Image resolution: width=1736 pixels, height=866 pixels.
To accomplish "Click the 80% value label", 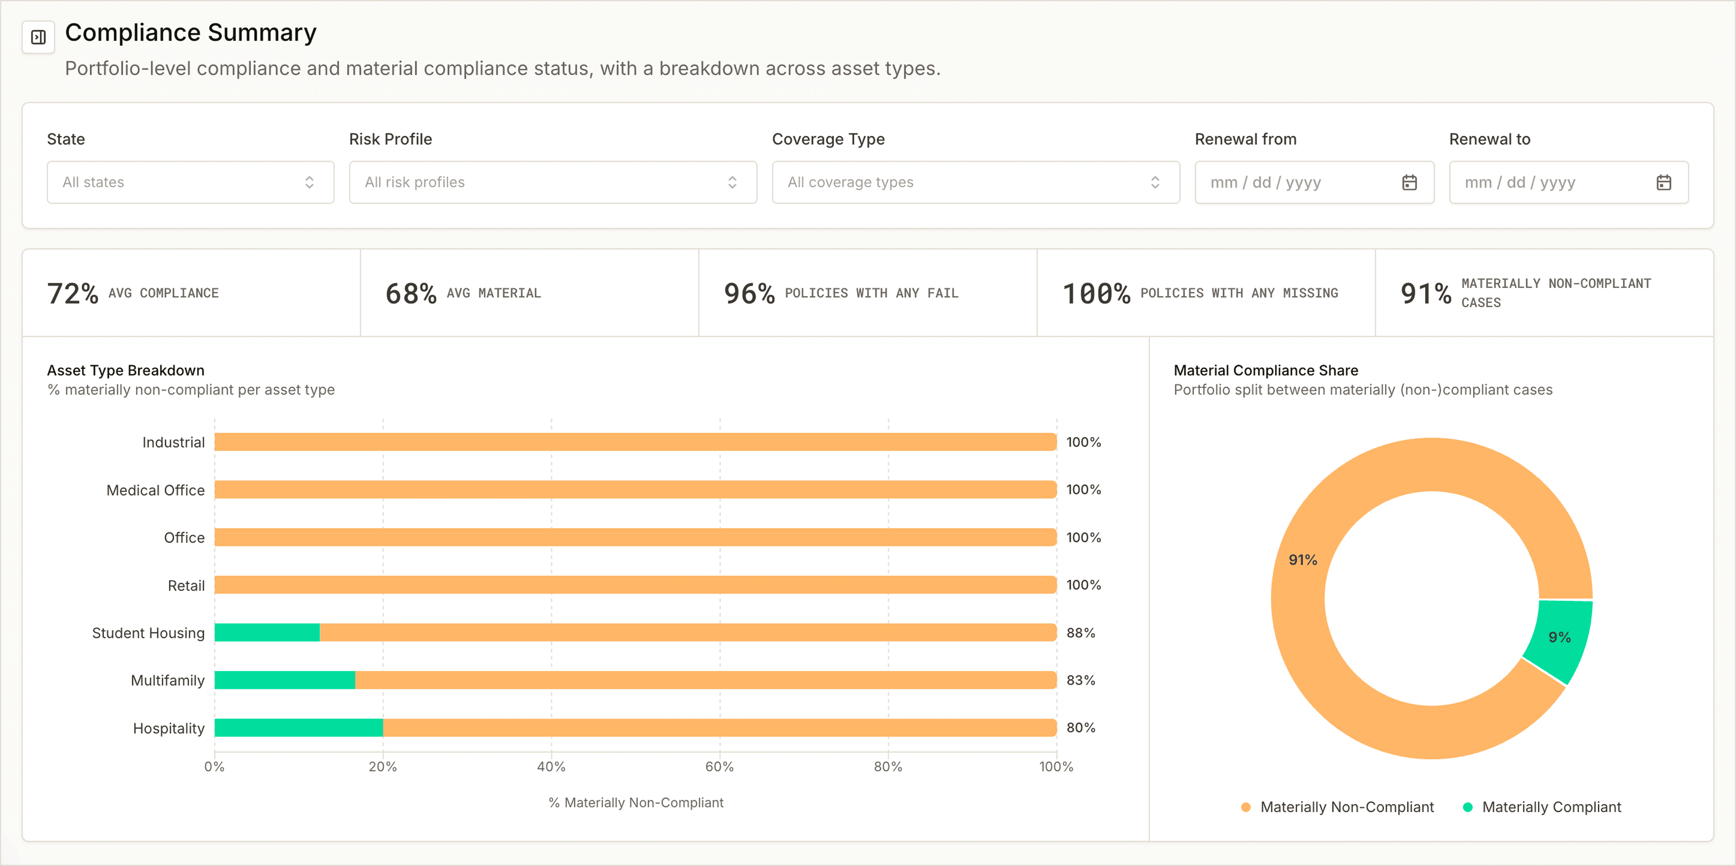I will click(1081, 728).
